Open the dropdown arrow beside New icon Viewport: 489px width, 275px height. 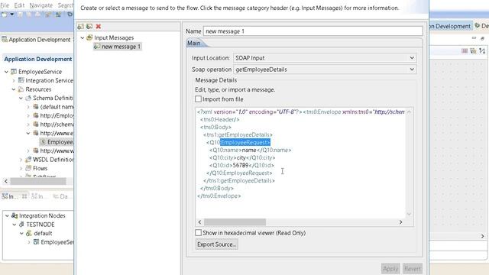click(12, 15)
